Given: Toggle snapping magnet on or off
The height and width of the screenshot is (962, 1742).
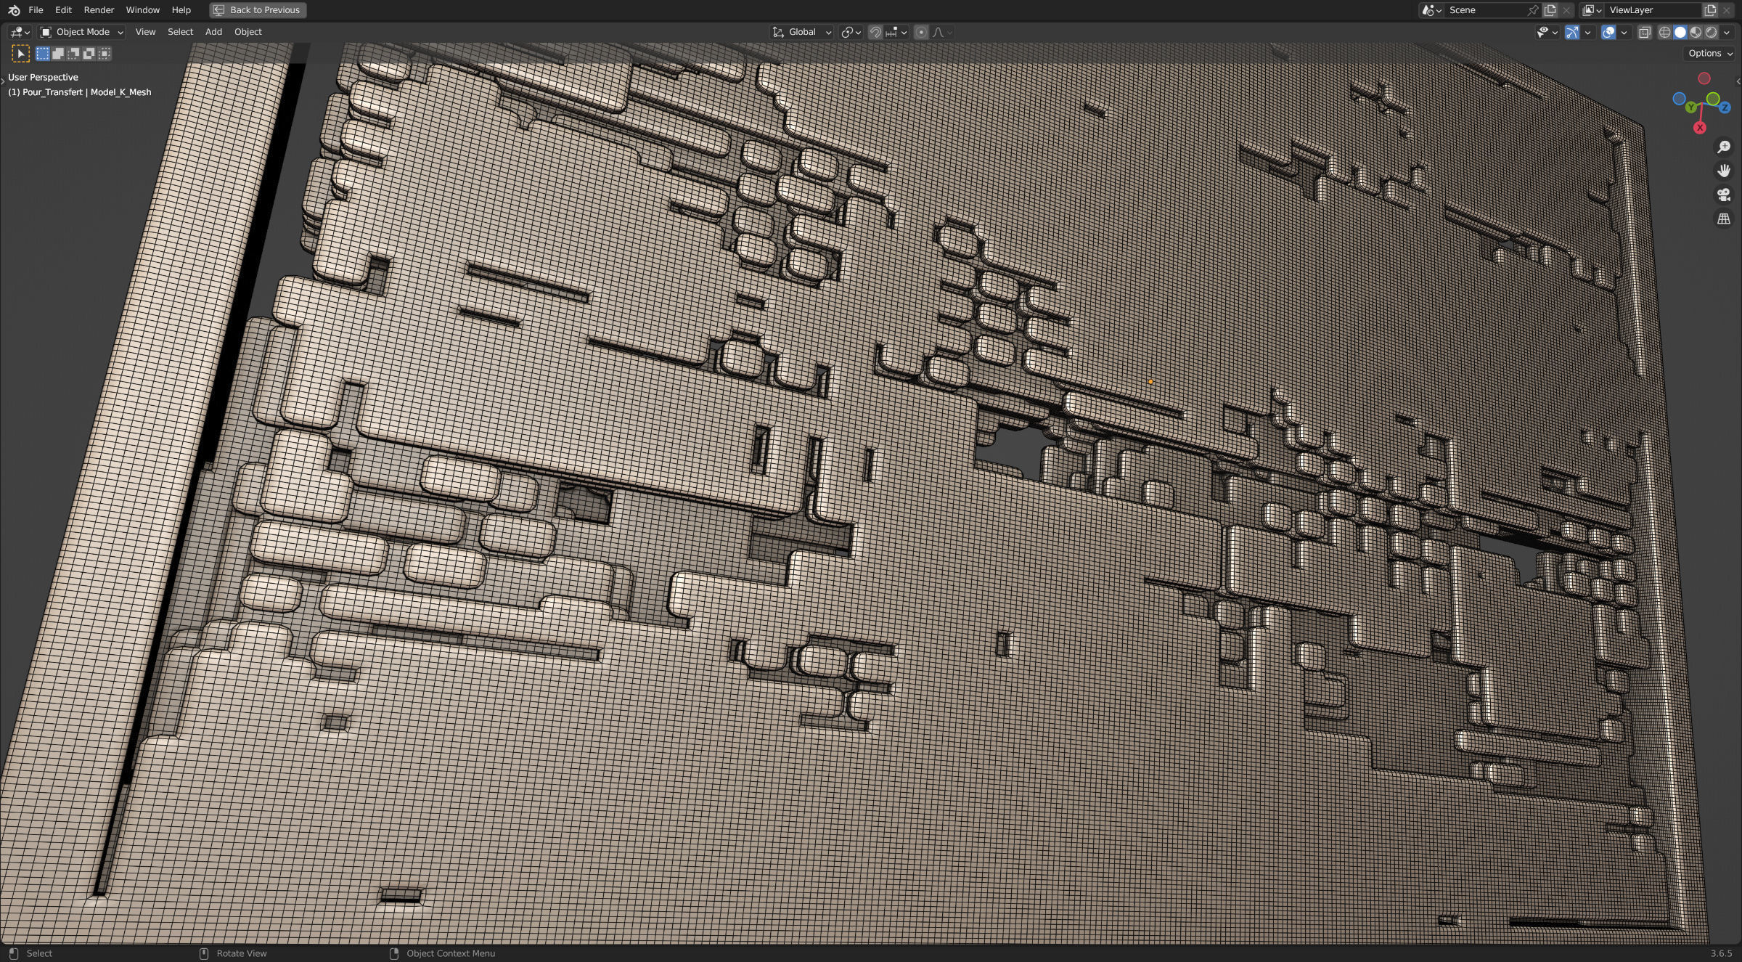Looking at the screenshot, I should (x=875, y=32).
